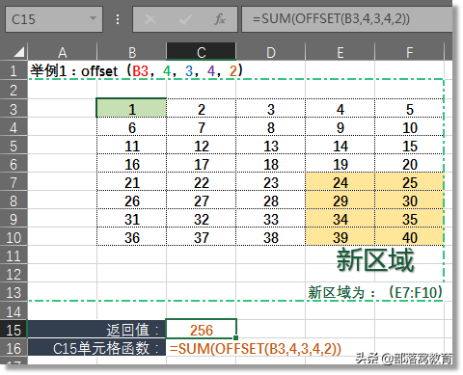463x375 pixels.
Task: Click the cell containing 4
Action: coord(340,109)
